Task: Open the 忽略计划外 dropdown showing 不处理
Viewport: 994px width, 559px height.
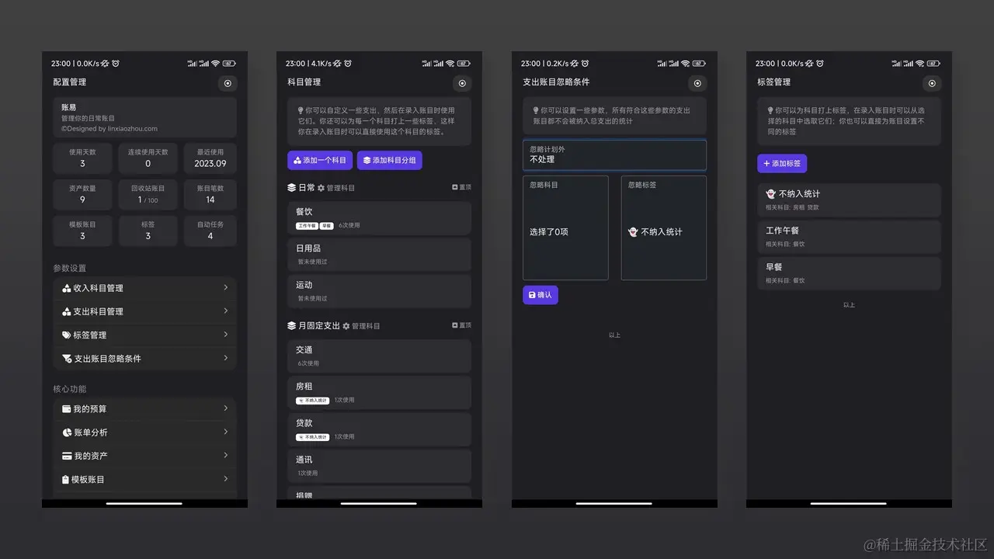Action: click(614, 155)
